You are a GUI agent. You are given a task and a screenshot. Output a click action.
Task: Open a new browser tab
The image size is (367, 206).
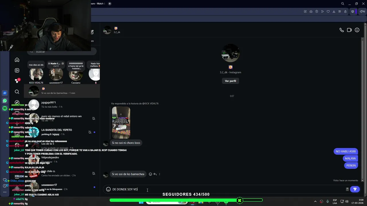[110, 4]
